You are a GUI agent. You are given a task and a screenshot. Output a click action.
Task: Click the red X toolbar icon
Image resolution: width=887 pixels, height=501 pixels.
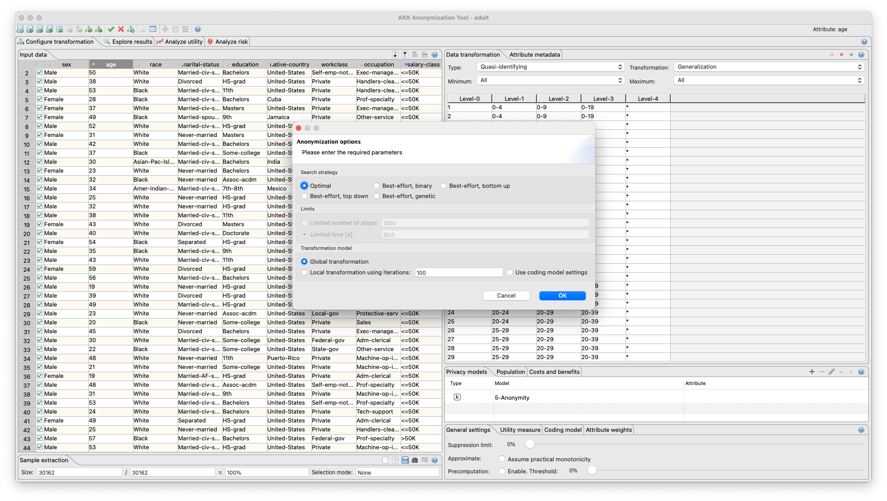[121, 29]
